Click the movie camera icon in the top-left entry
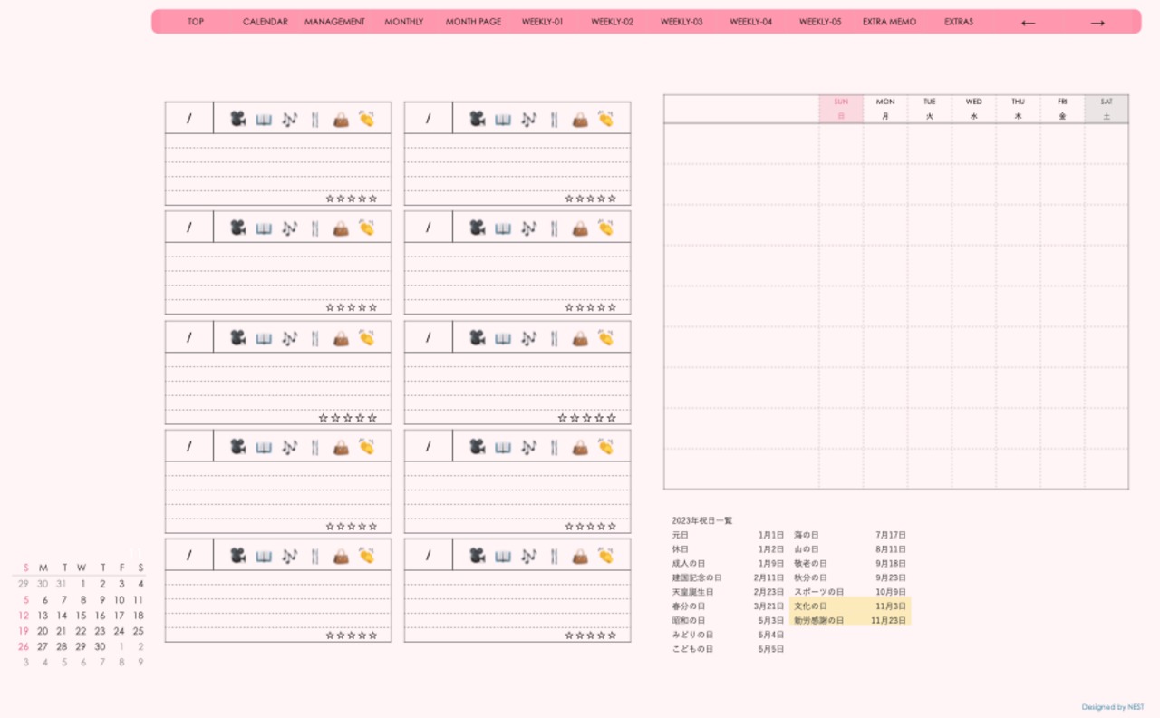Image resolution: width=1160 pixels, height=718 pixels. tap(237, 119)
